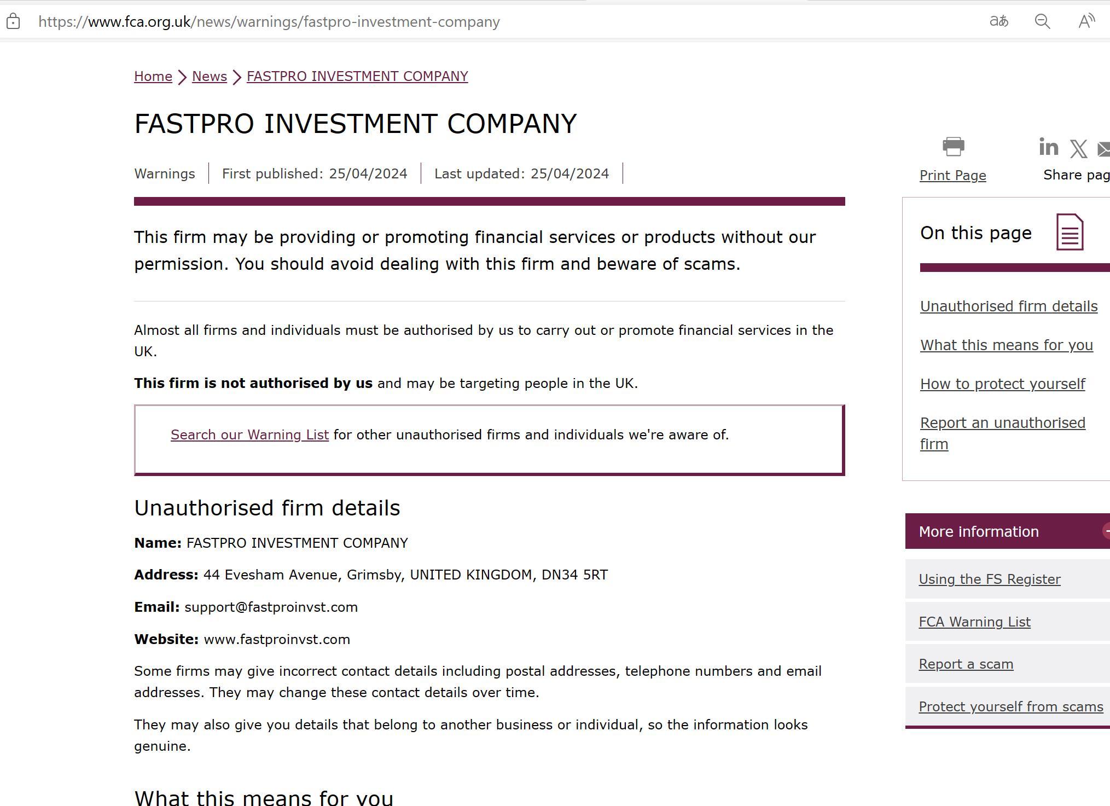Jump to Unauthorised firm details section
1110x806 pixels.
[1008, 306]
